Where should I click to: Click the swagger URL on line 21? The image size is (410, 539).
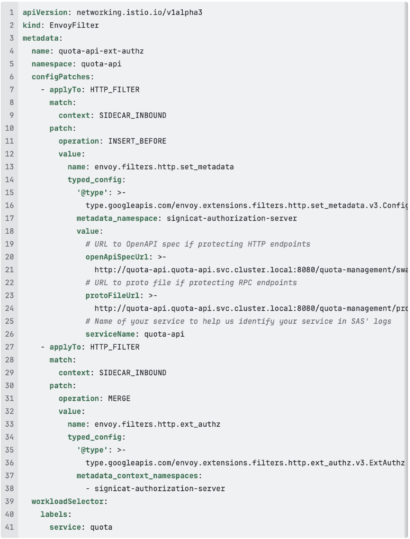pyautogui.click(x=251, y=270)
